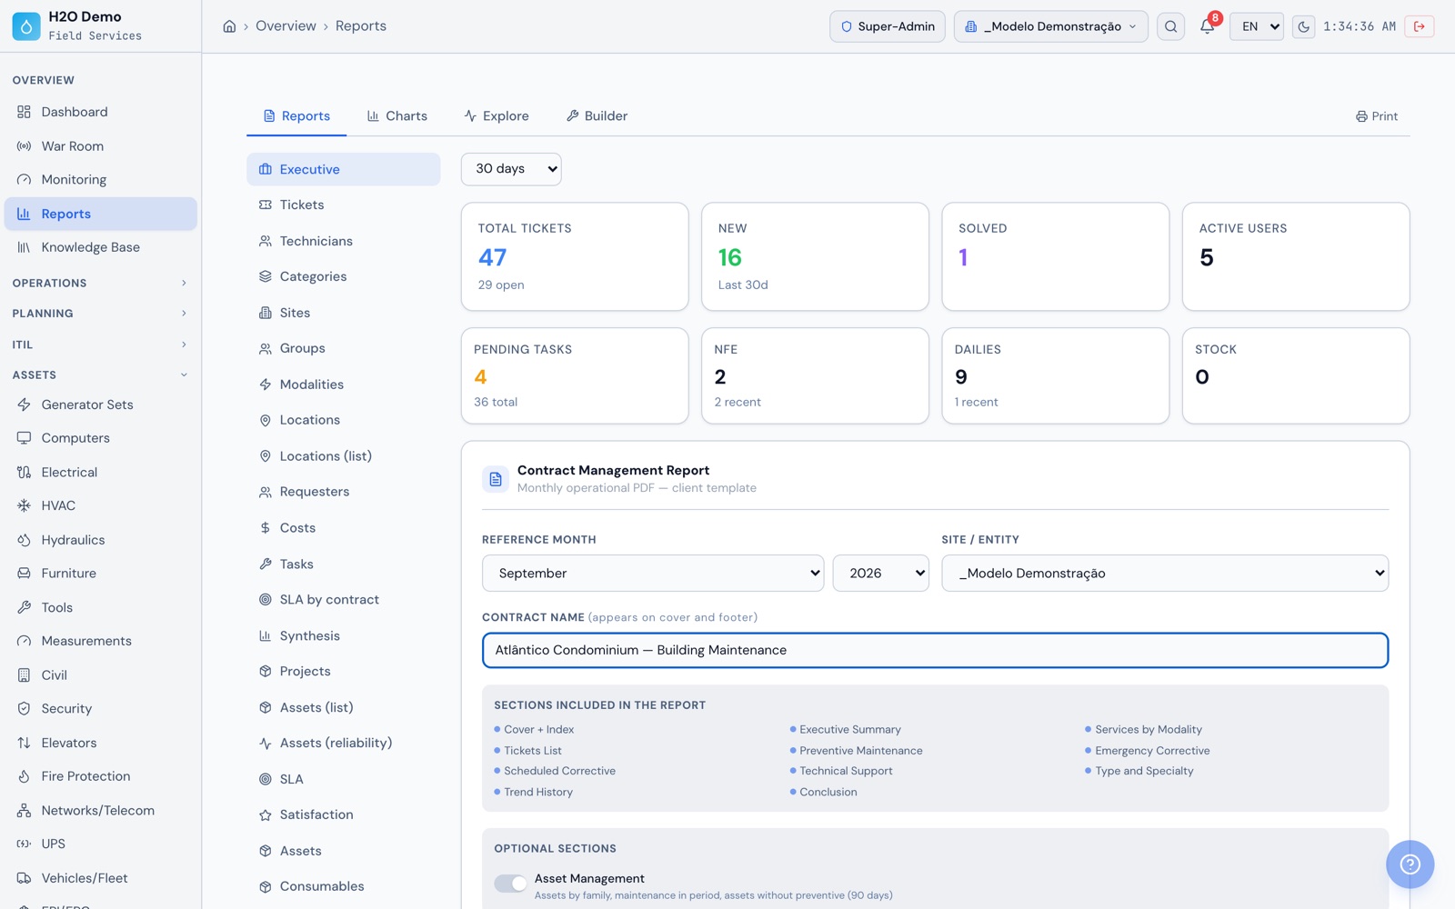Image resolution: width=1455 pixels, height=909 pixels.
Task: Toggle dark mode moon icon
Action: pyautogui.click(x=1304, y=26)
